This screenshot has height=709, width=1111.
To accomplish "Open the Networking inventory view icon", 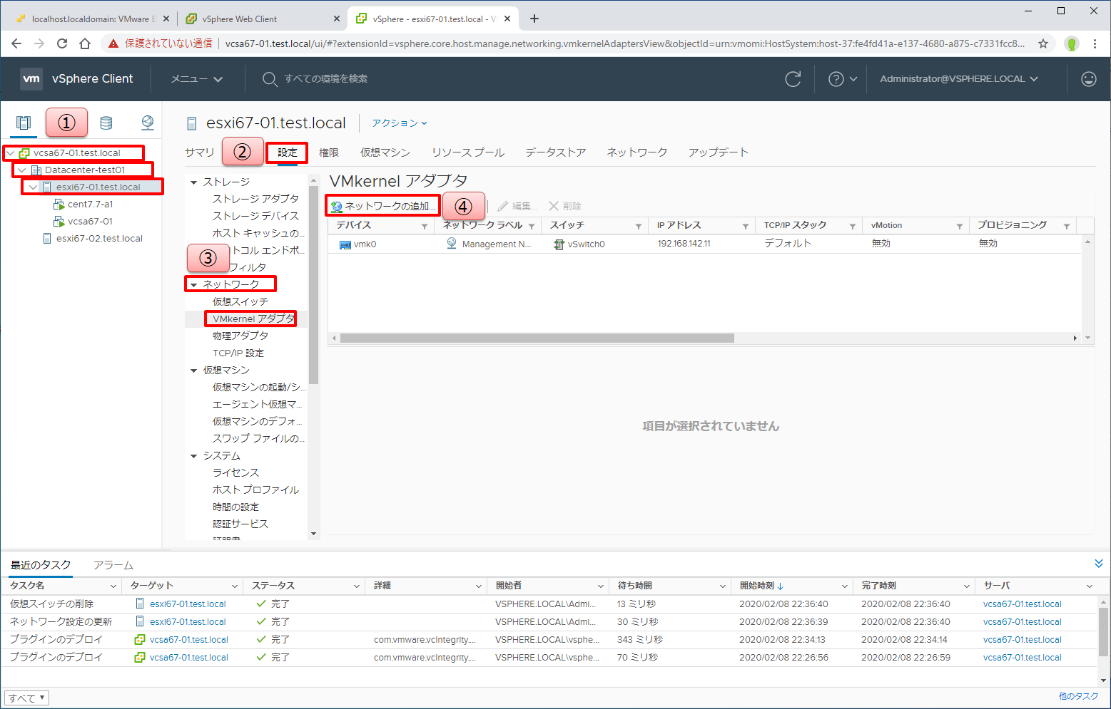I will point(148,123).
